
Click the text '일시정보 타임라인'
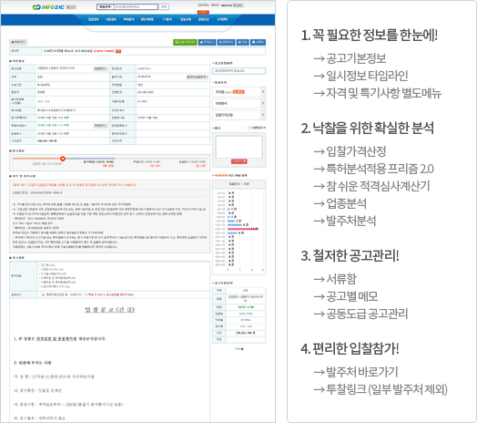367,76
